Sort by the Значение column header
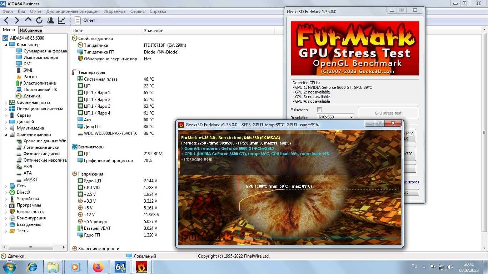 pos(209,31)
